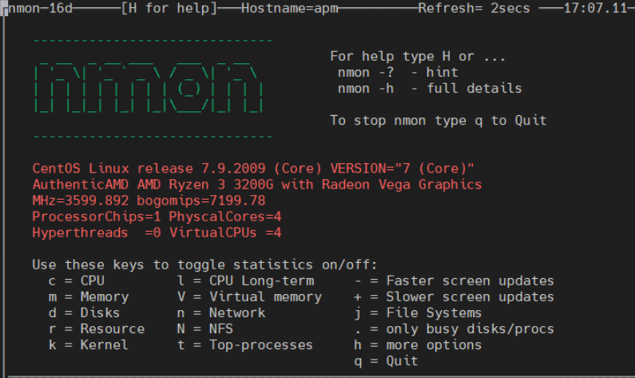This screenshot has height=378, width=635.
Task: Click the 't = Top-processes' entry
Action: (x=245, y=344)
